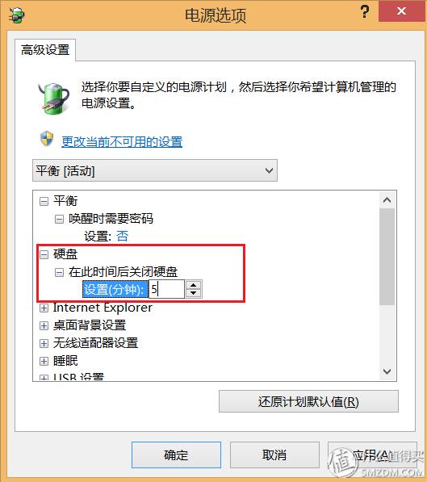427x482 pixels.
Task: Confirm with the 确定 button
Action: coord(176,455)
